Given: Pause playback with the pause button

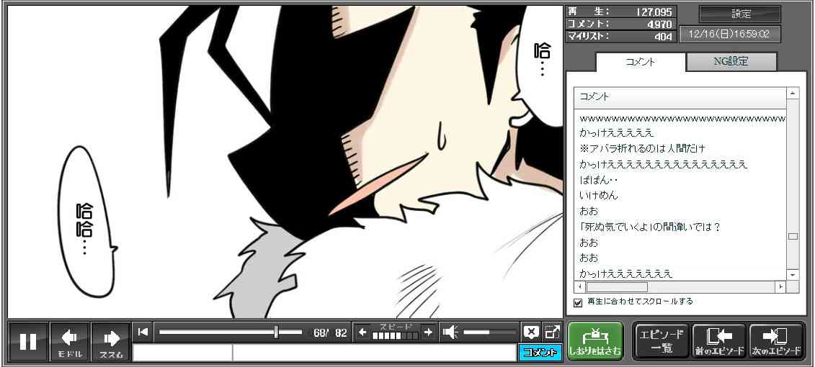Looking at the screenshot, I should pyautogui.click(x=28, y=341).
